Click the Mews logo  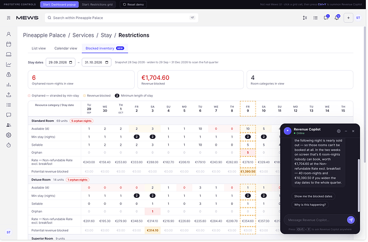(27, 18)
